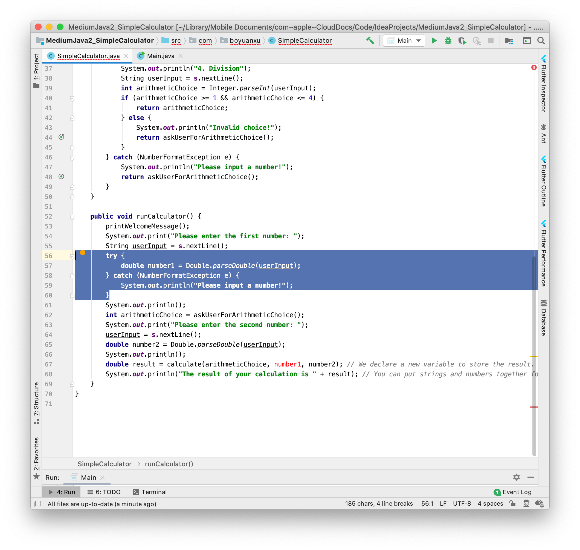Click the runCalculator() breadcrumb above the Run panel
The image size is (580, 550).
pyautogui.click(x=169, y=464)
